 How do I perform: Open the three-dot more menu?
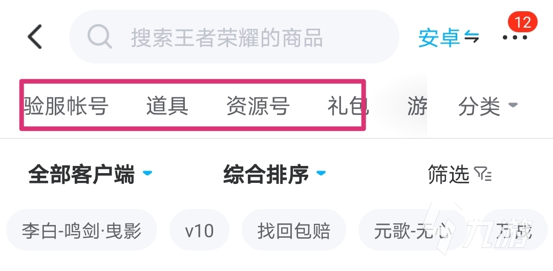coord(514,38)
